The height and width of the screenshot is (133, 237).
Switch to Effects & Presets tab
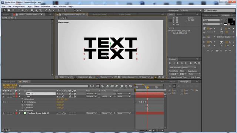(x=211, y=16)
